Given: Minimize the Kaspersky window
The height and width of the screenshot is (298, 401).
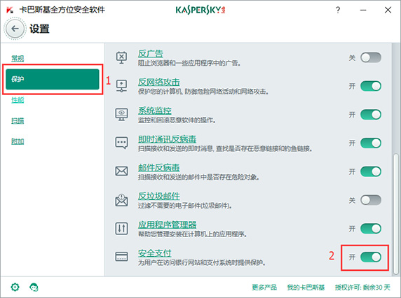Looking at the screenshot, I should [363, 10].
